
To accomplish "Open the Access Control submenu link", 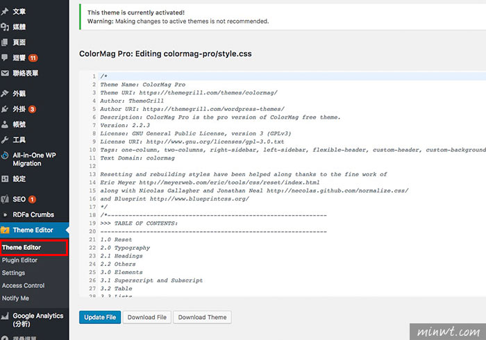I will (23, 285).
